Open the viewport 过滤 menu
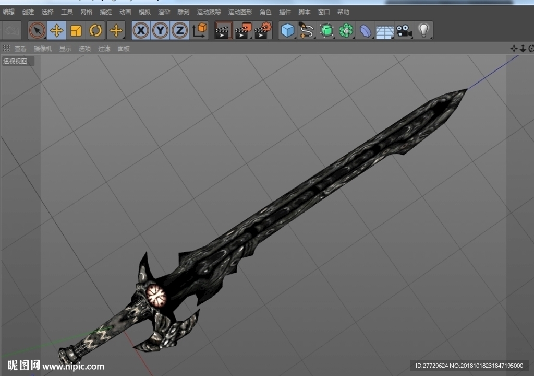This screenshot has width=534, height=376. 104,49
